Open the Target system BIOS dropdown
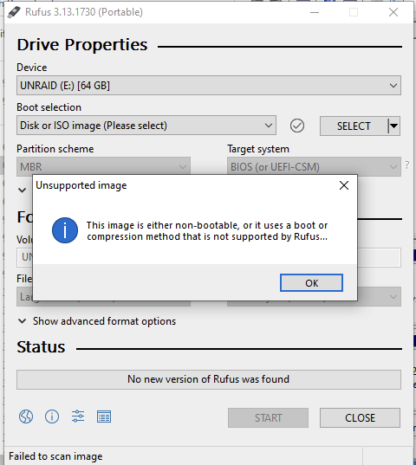The image size is (416, 465). (314, 166)
